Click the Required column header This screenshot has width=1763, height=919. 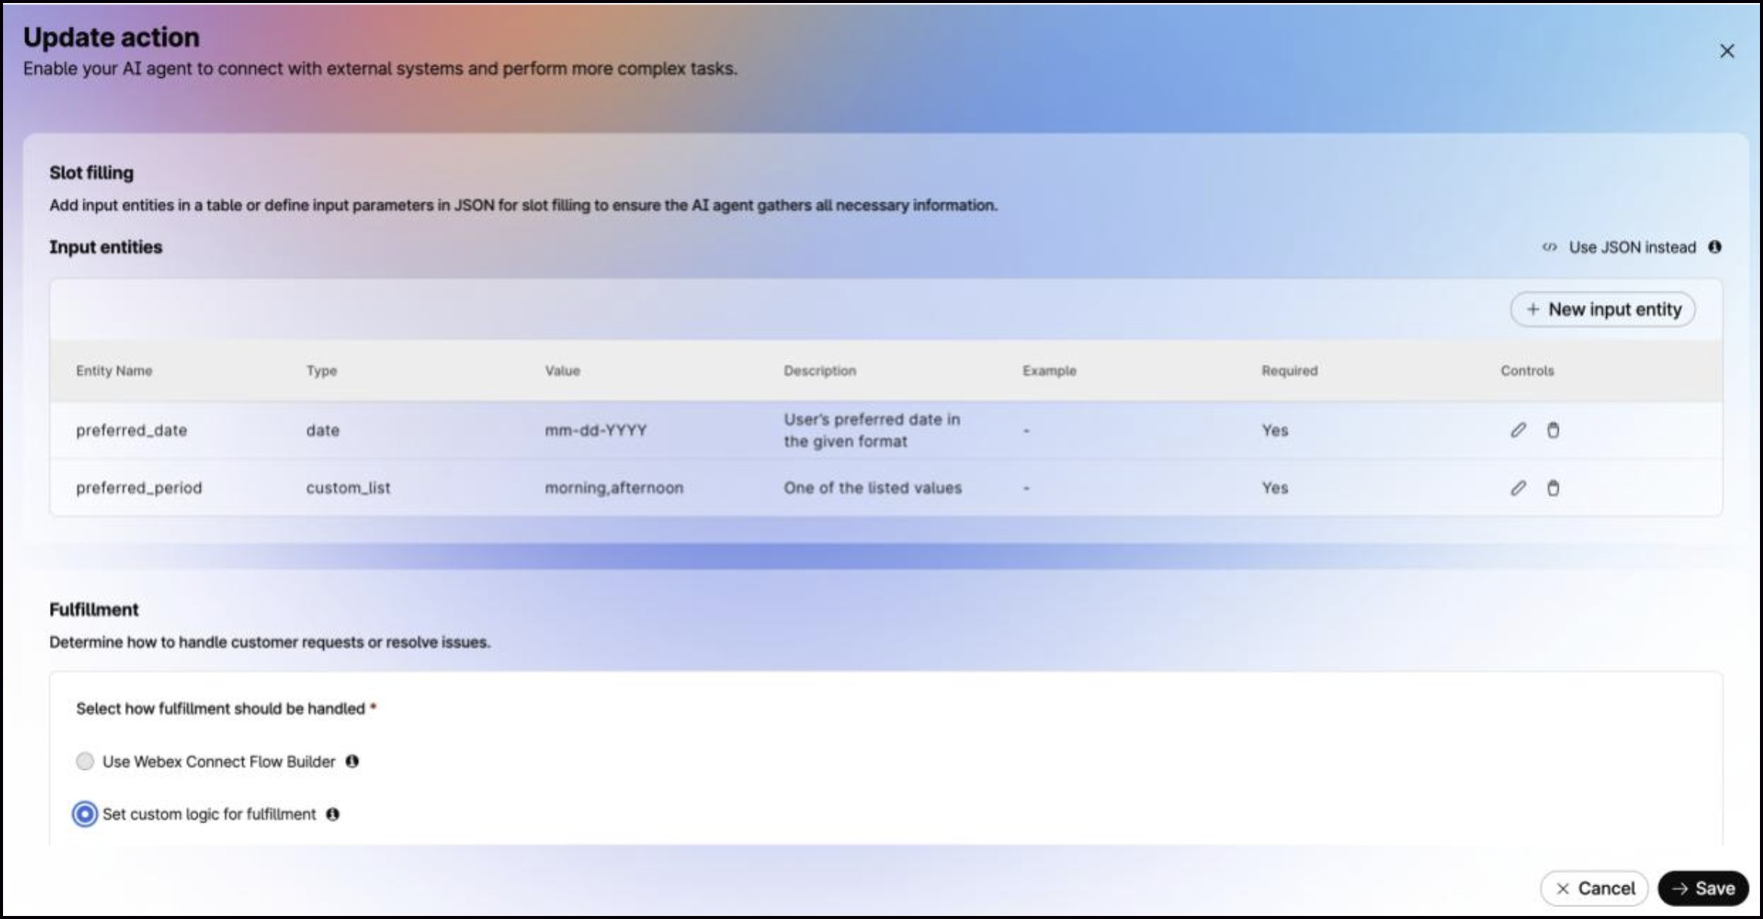click(x=1289, y=371)
